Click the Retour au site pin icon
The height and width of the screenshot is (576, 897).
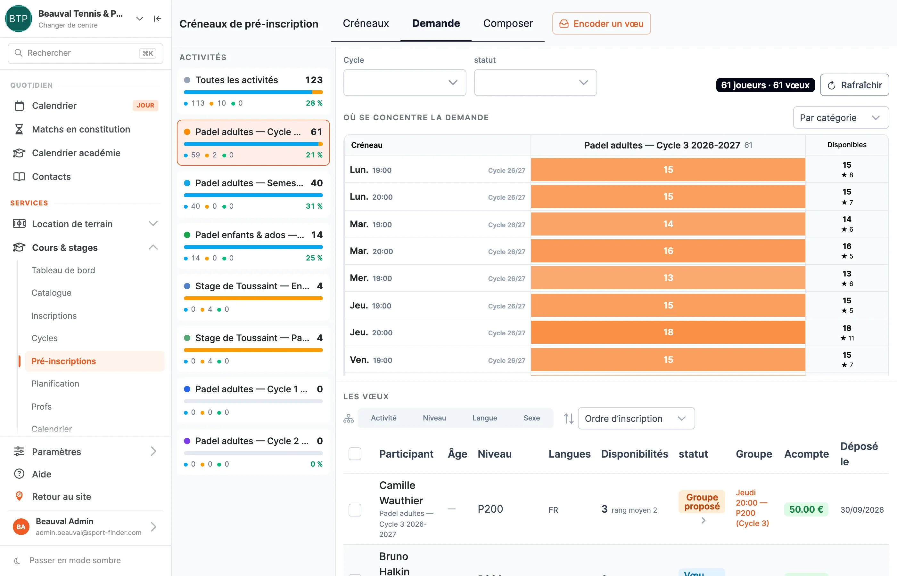pos(19,496)
